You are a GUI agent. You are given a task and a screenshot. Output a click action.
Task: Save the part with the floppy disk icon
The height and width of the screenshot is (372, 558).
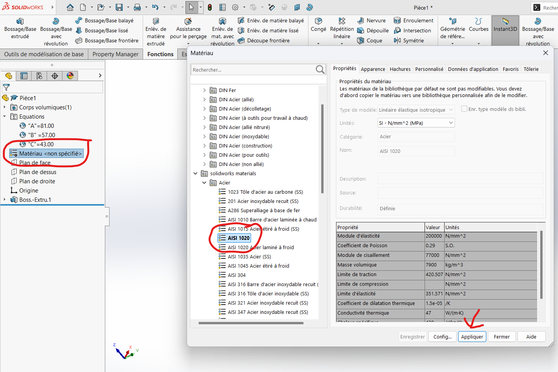click(119, 7)
